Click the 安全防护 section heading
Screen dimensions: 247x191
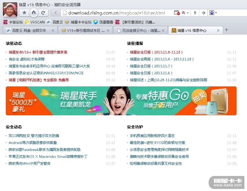pos(135,127)
